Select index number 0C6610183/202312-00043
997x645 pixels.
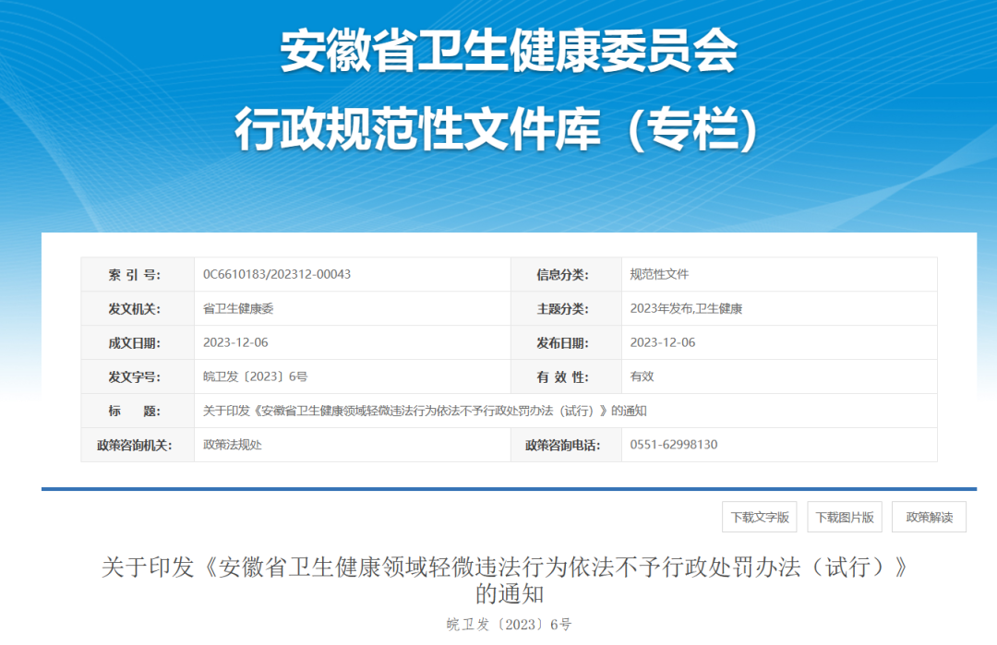tap(277, 275)
